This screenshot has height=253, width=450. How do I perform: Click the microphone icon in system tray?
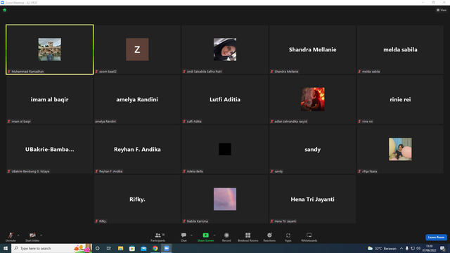pyautogui.click(x=407, y=248)
